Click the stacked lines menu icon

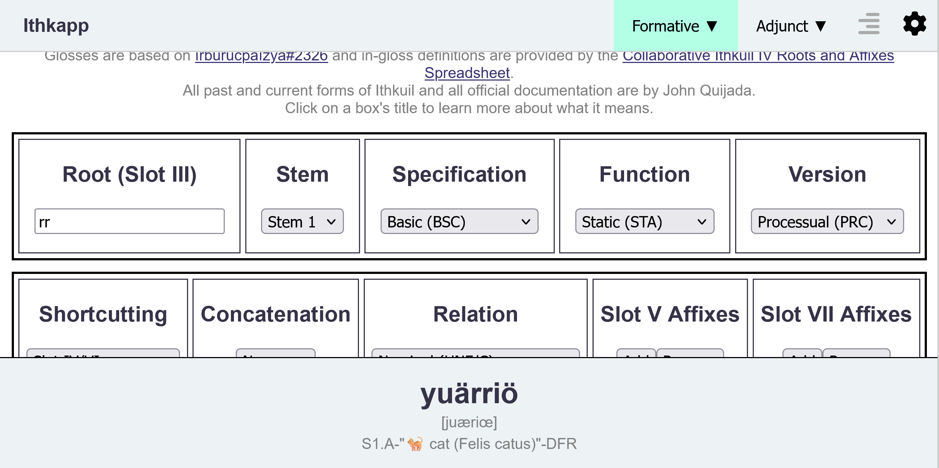869,24
